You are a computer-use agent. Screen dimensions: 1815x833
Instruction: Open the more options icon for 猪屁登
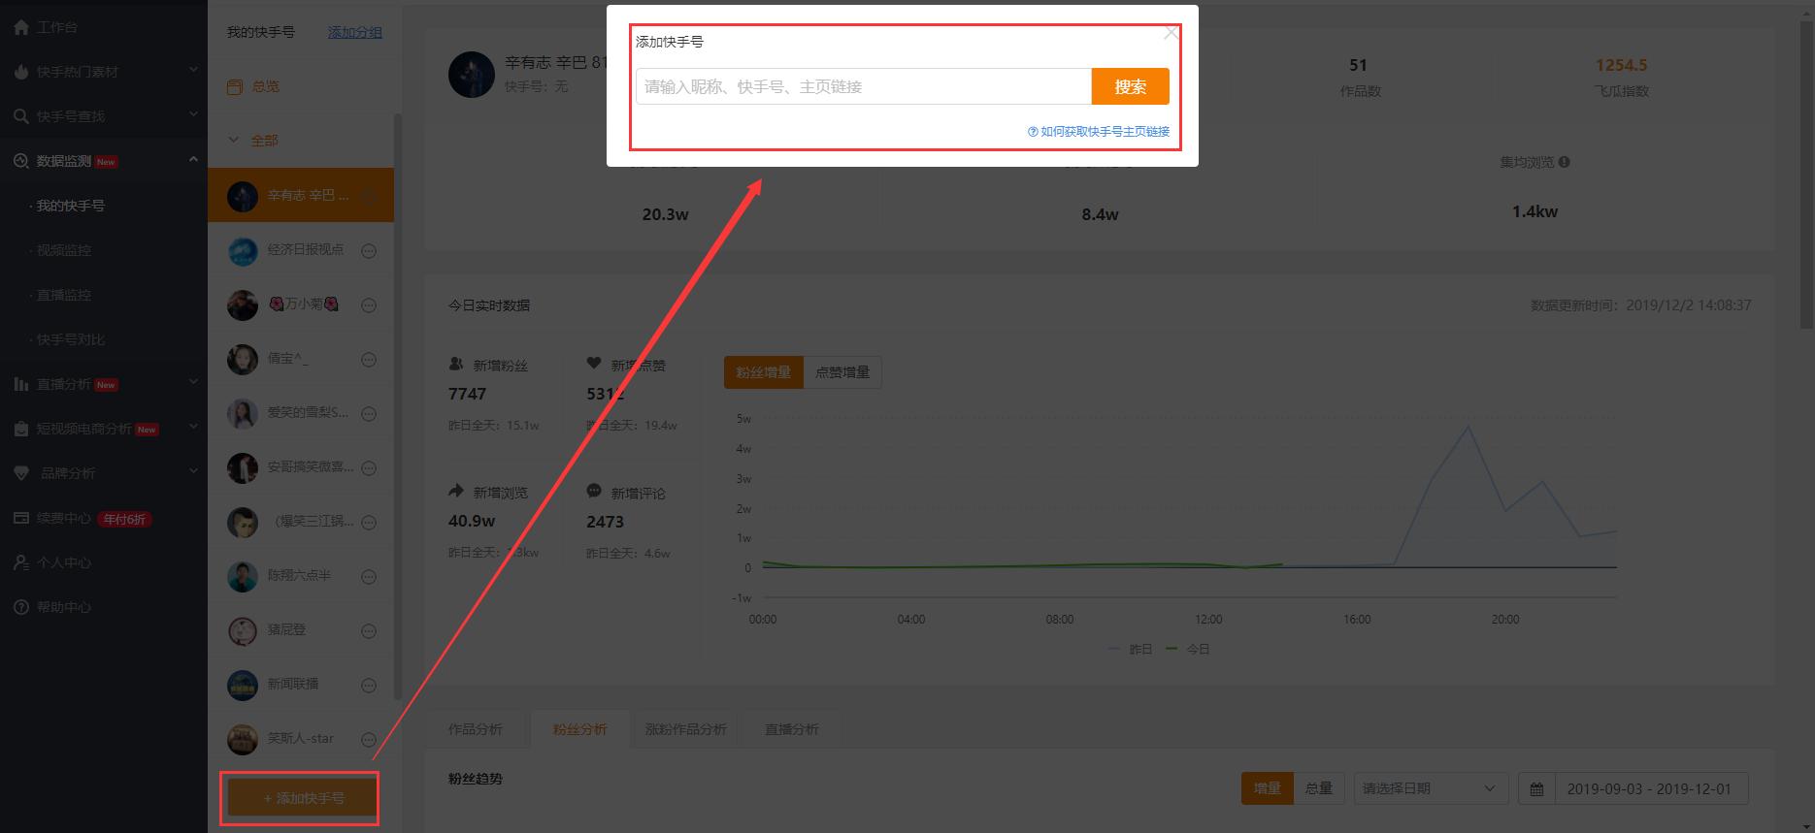pyautogui.click(x=369, y=631)
